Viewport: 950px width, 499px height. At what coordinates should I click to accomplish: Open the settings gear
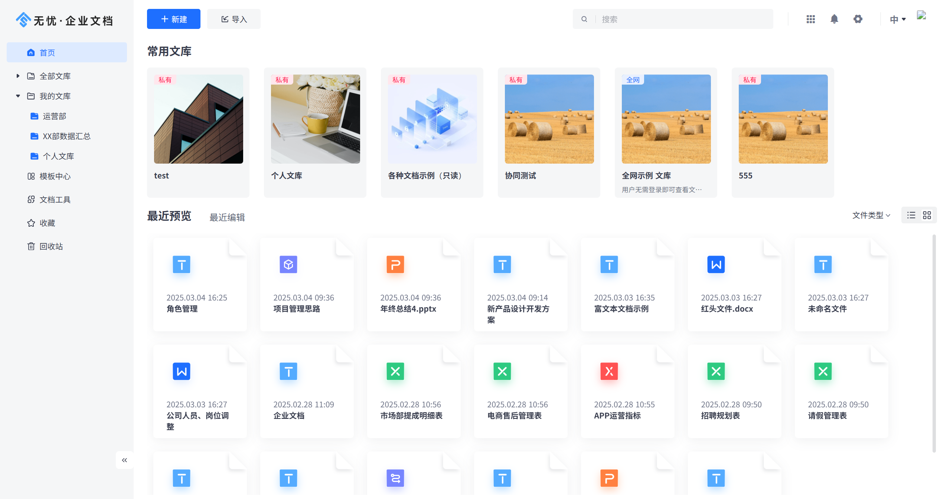coord(858,19)
